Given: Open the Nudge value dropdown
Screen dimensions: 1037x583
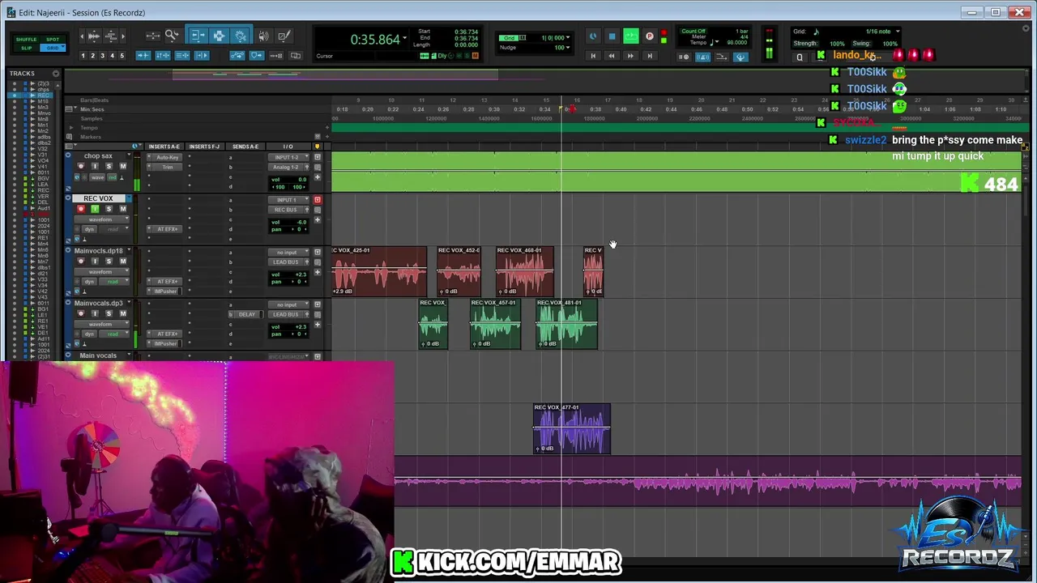Looking at the screenshot, I should click(x=568, y=48).
